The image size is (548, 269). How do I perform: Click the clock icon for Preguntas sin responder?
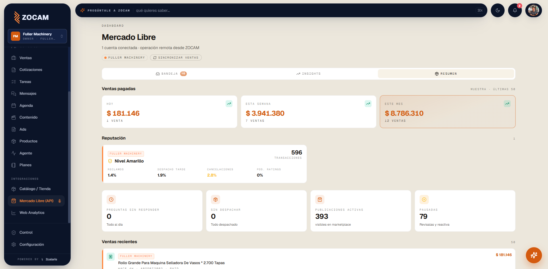coord(111,200)
